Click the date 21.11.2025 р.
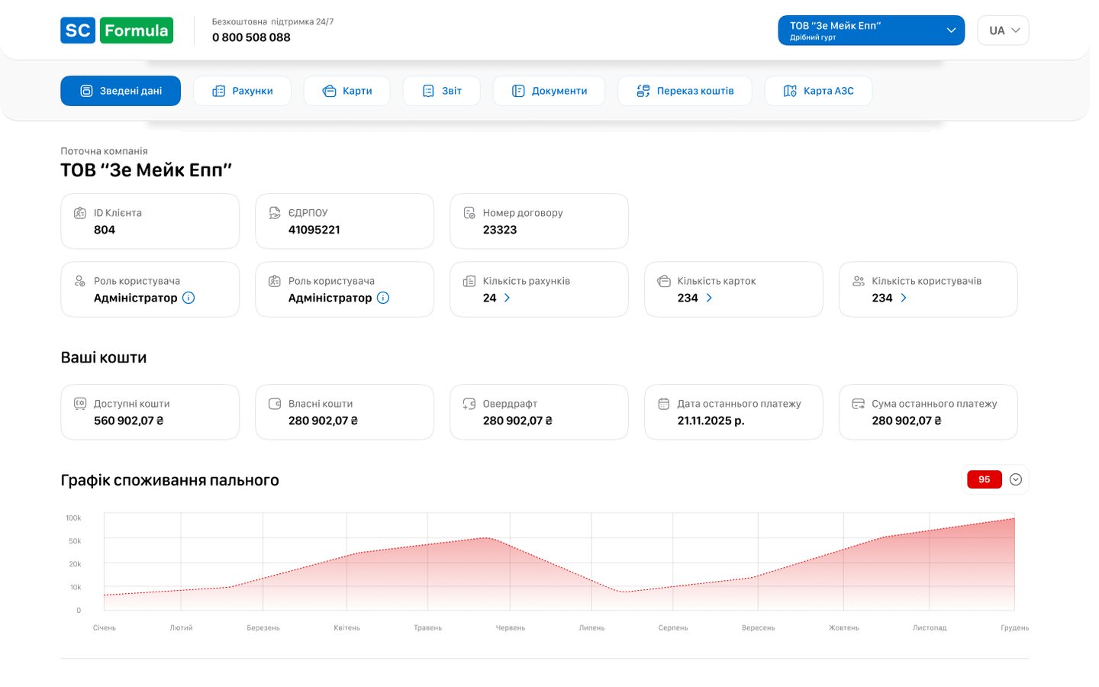This screenshot has width=1099, height=687. 711,421
